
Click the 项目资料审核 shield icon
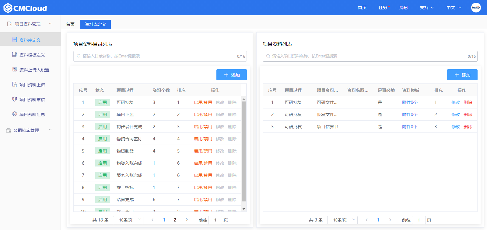pyautogui.click(x=15, y=99)
